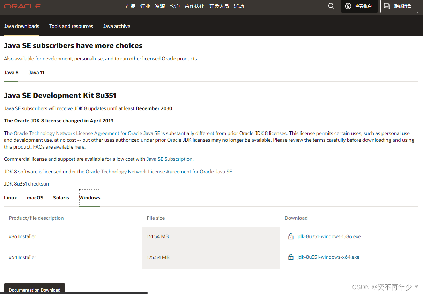Select the Linux platform tab
This screenshot has height=294, width=423.
[x=10, y=198]
